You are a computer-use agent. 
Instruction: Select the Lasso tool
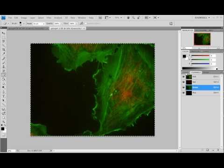(x=3, y=41)
